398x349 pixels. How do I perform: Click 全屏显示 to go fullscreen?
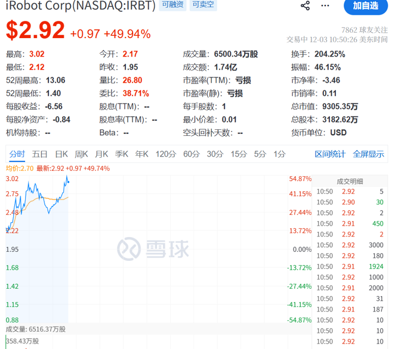(368, 154)
